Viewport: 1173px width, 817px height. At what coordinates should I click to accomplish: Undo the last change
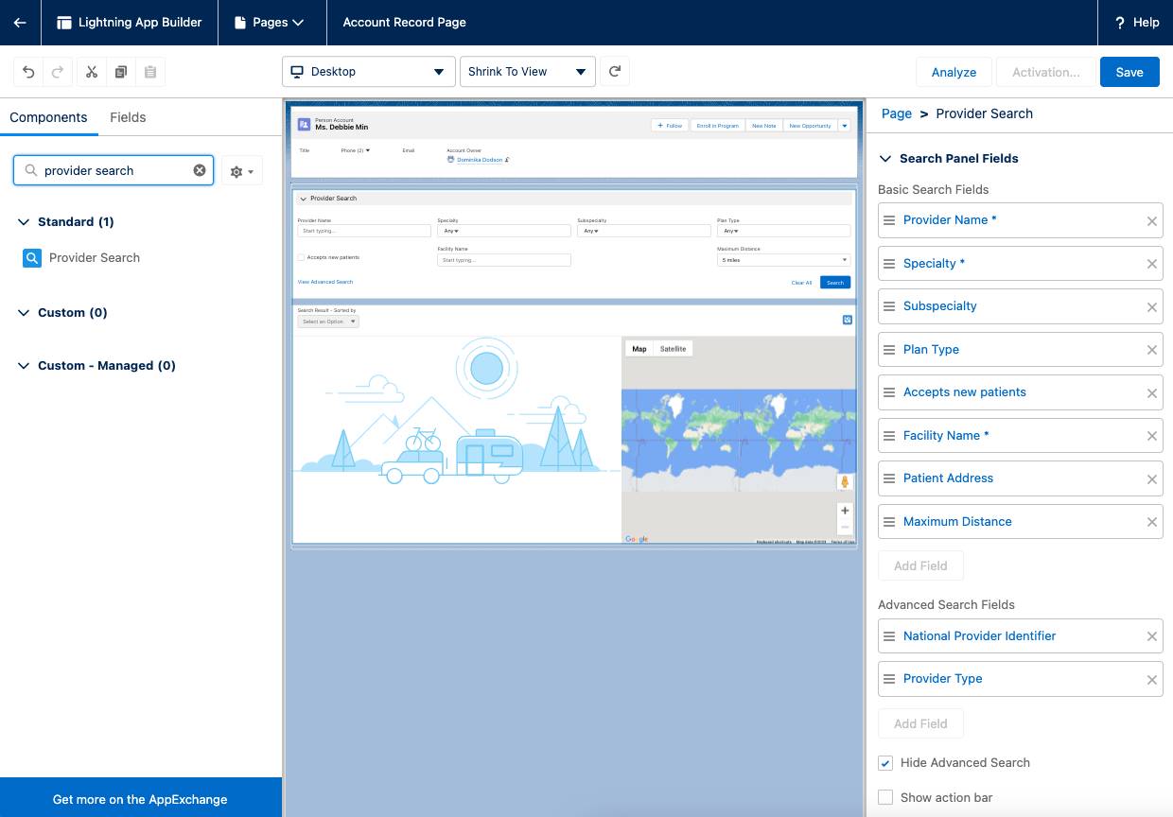[28, 72]
